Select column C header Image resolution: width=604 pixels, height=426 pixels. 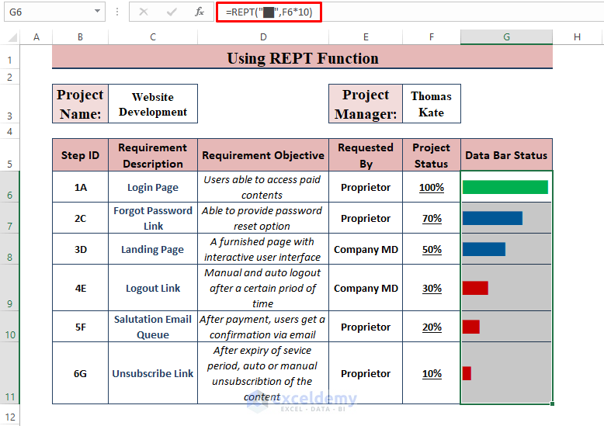coord(153,37)
